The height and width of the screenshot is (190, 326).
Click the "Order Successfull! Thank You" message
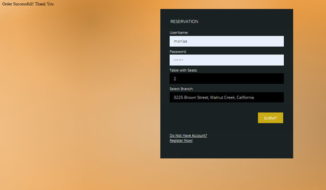click(28, 4)
